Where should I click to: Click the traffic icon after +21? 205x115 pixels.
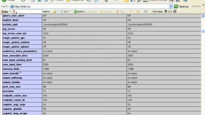click(x=175, y=11)
